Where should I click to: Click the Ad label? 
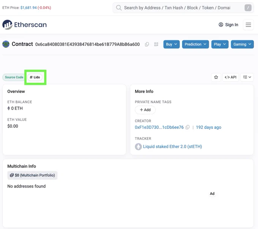pyautogui.click(x=212, y=193)
